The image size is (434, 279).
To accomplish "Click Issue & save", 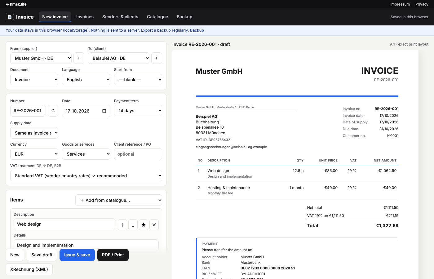I will pos(77,255).
